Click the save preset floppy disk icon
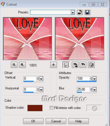Image resolution: width=110 pixels, height=126 pixels. [87, 12]
